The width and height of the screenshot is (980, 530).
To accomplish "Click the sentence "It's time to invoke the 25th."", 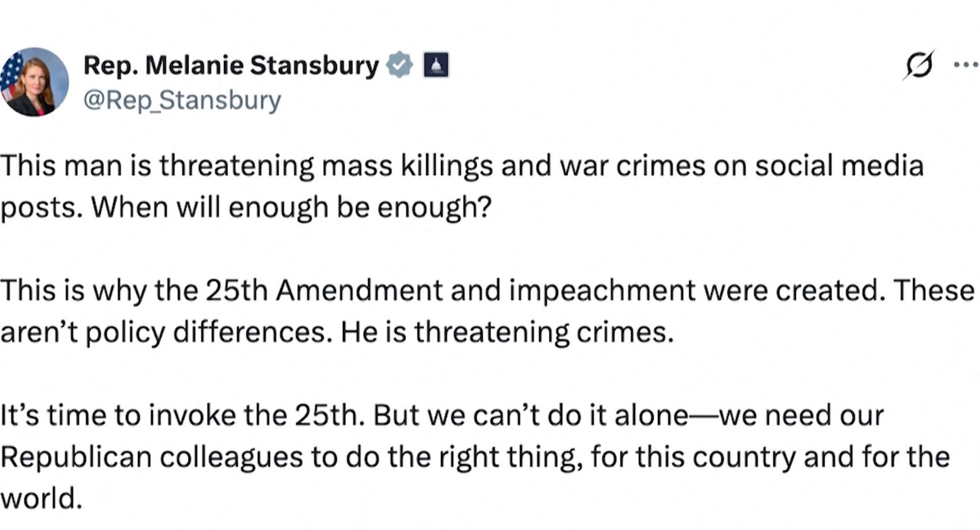I will pyautogui.click(x=182, y=415).
